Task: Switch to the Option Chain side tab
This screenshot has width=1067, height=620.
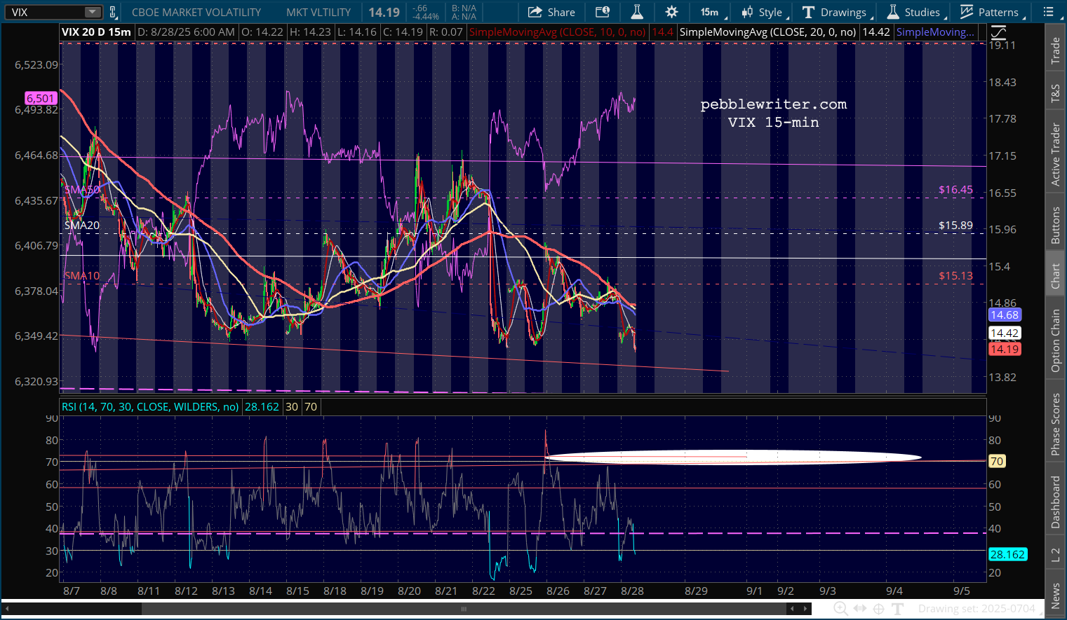Action: (x=1055, y=340)
